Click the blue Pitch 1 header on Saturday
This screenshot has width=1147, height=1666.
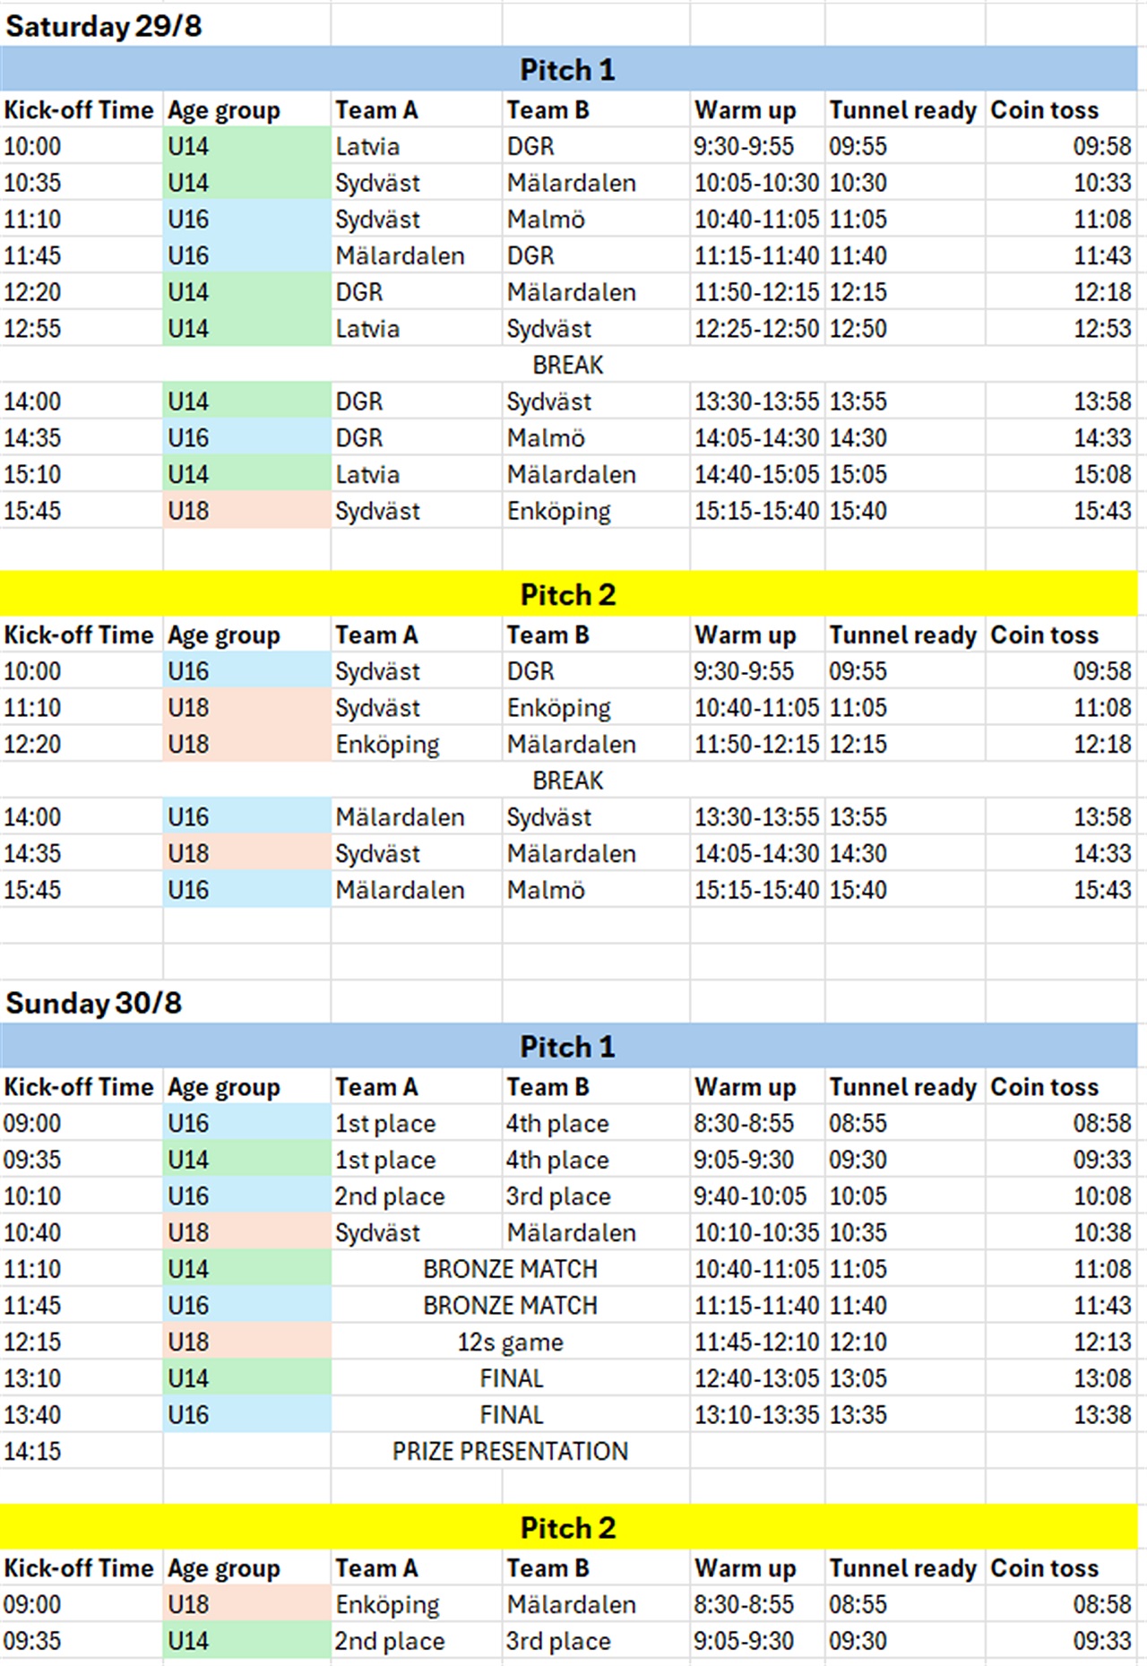coord(568,70)
